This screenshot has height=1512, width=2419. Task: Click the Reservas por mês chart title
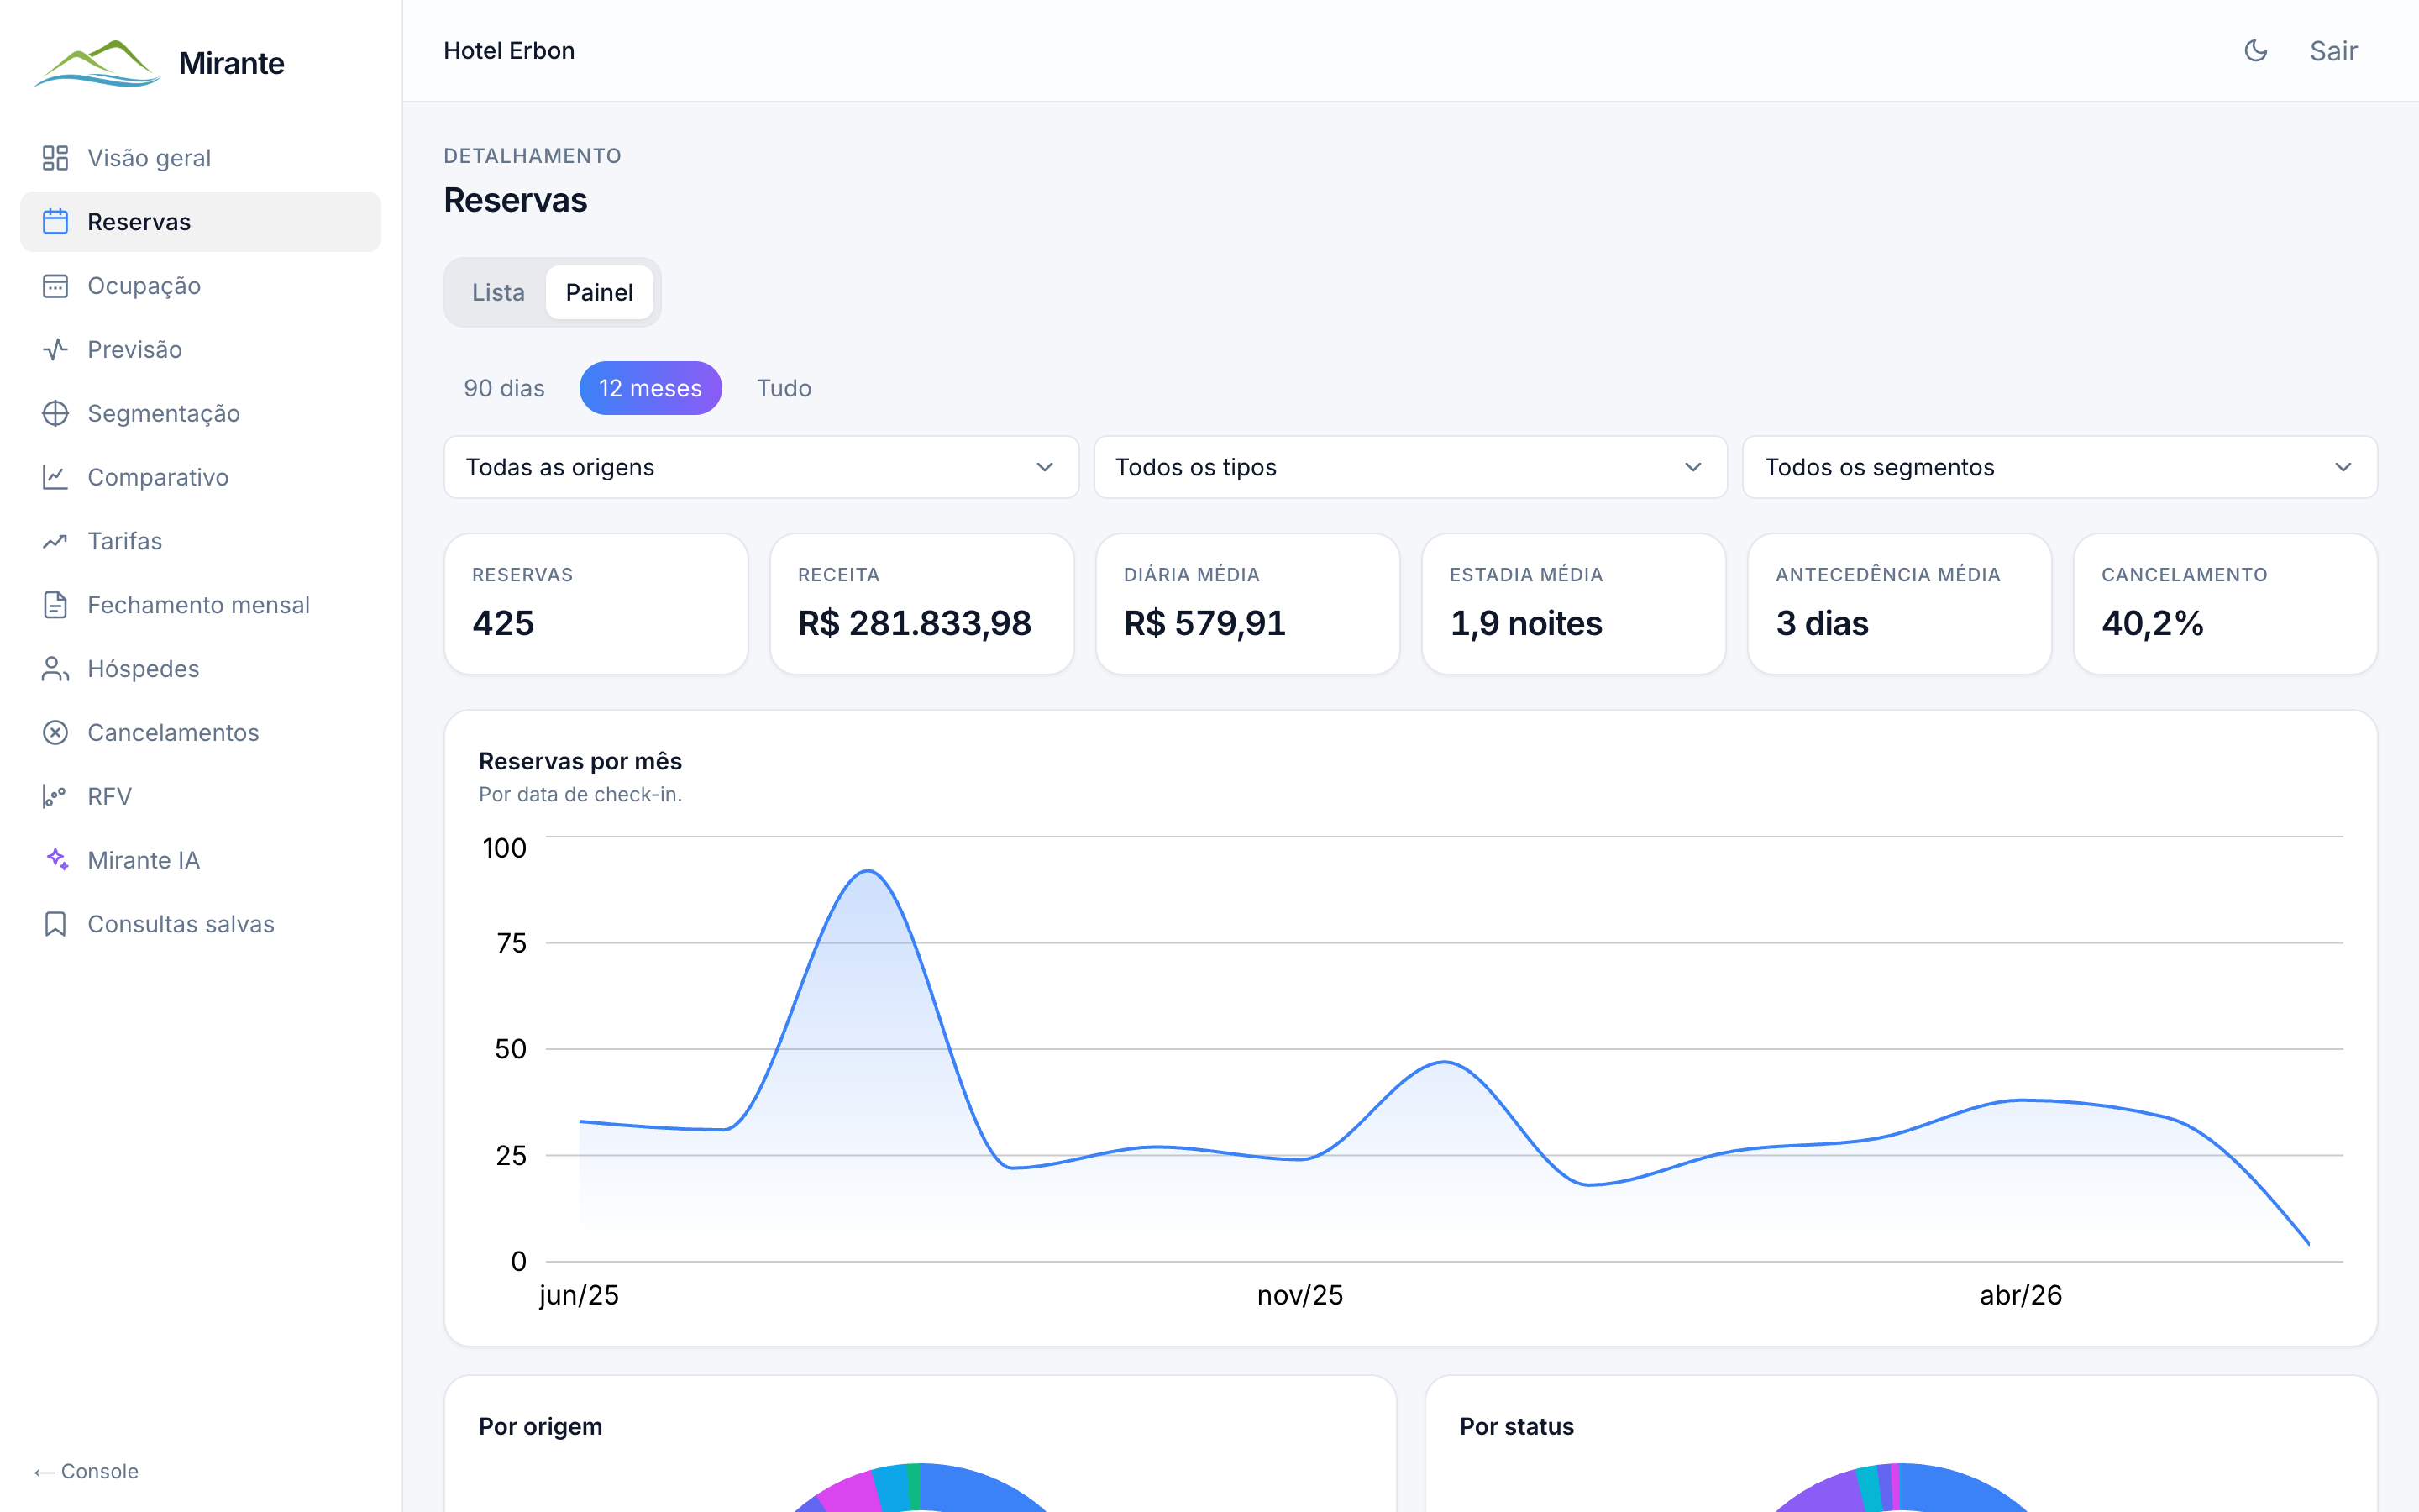(580, 761)
